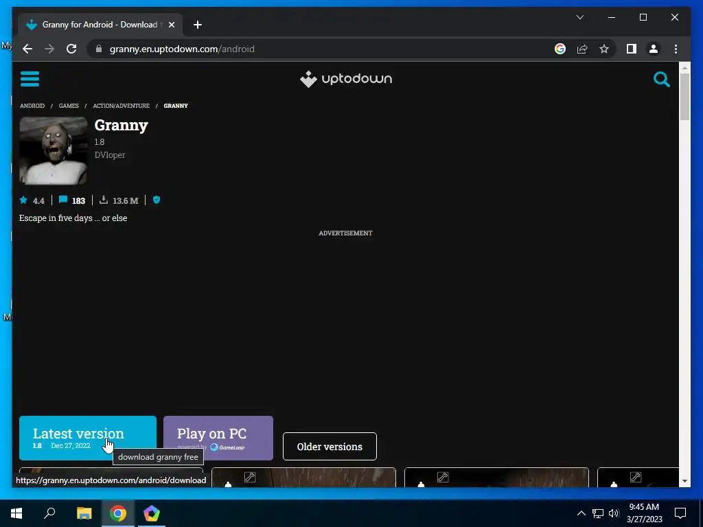This screenshot has width=703, height=527.
Task: Click the 'Escape in five days' tagline
Action: point(73,218)
